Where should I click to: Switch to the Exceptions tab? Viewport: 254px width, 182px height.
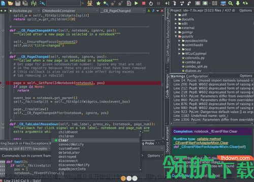[40, 143]
